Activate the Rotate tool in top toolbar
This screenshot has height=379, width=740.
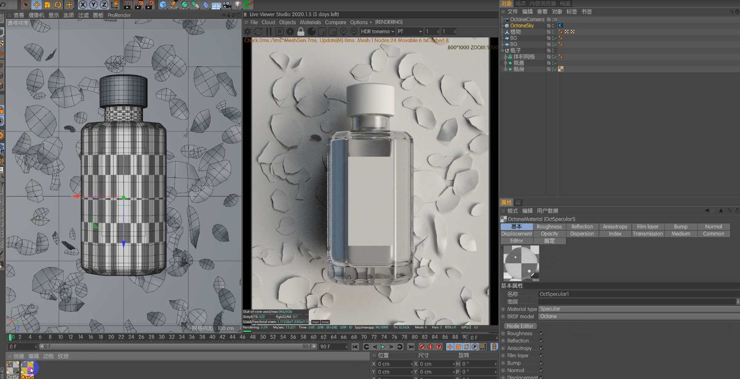[x=58, y=5]
